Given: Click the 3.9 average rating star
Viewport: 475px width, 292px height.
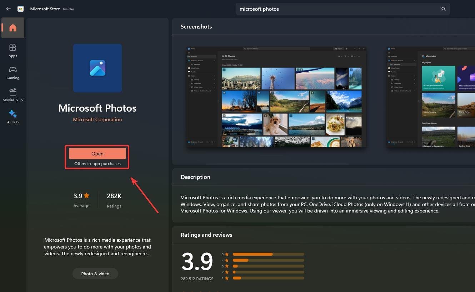Looking at the screenshot, I should click(87, 196).
